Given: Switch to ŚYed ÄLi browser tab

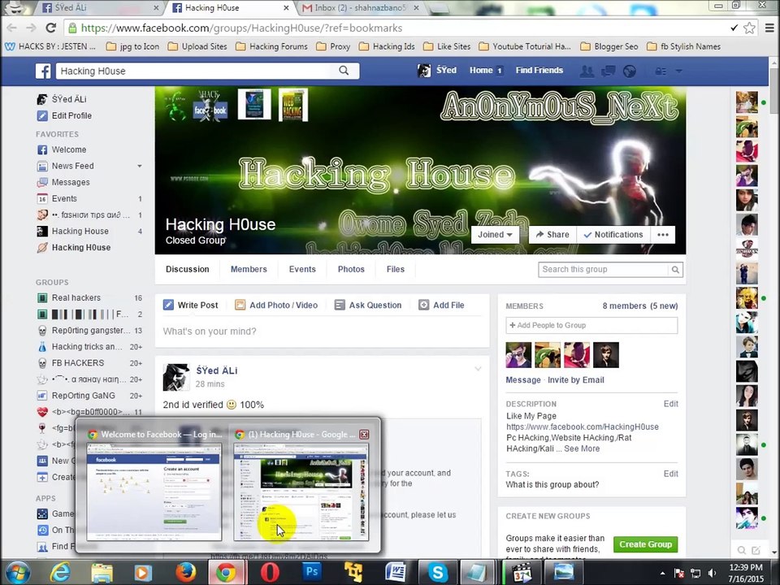Looking at the screenshot, I should click(99, 8).
